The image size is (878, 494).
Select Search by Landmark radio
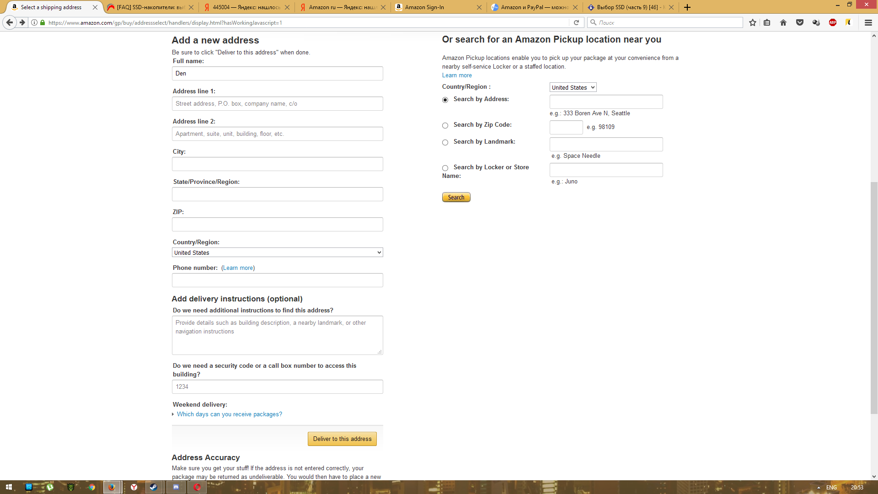[x=445, y=143]
